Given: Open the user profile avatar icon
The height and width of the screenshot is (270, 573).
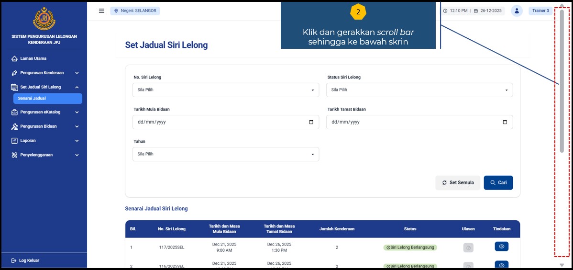Looking at the screenshot, I should point(517,11).
